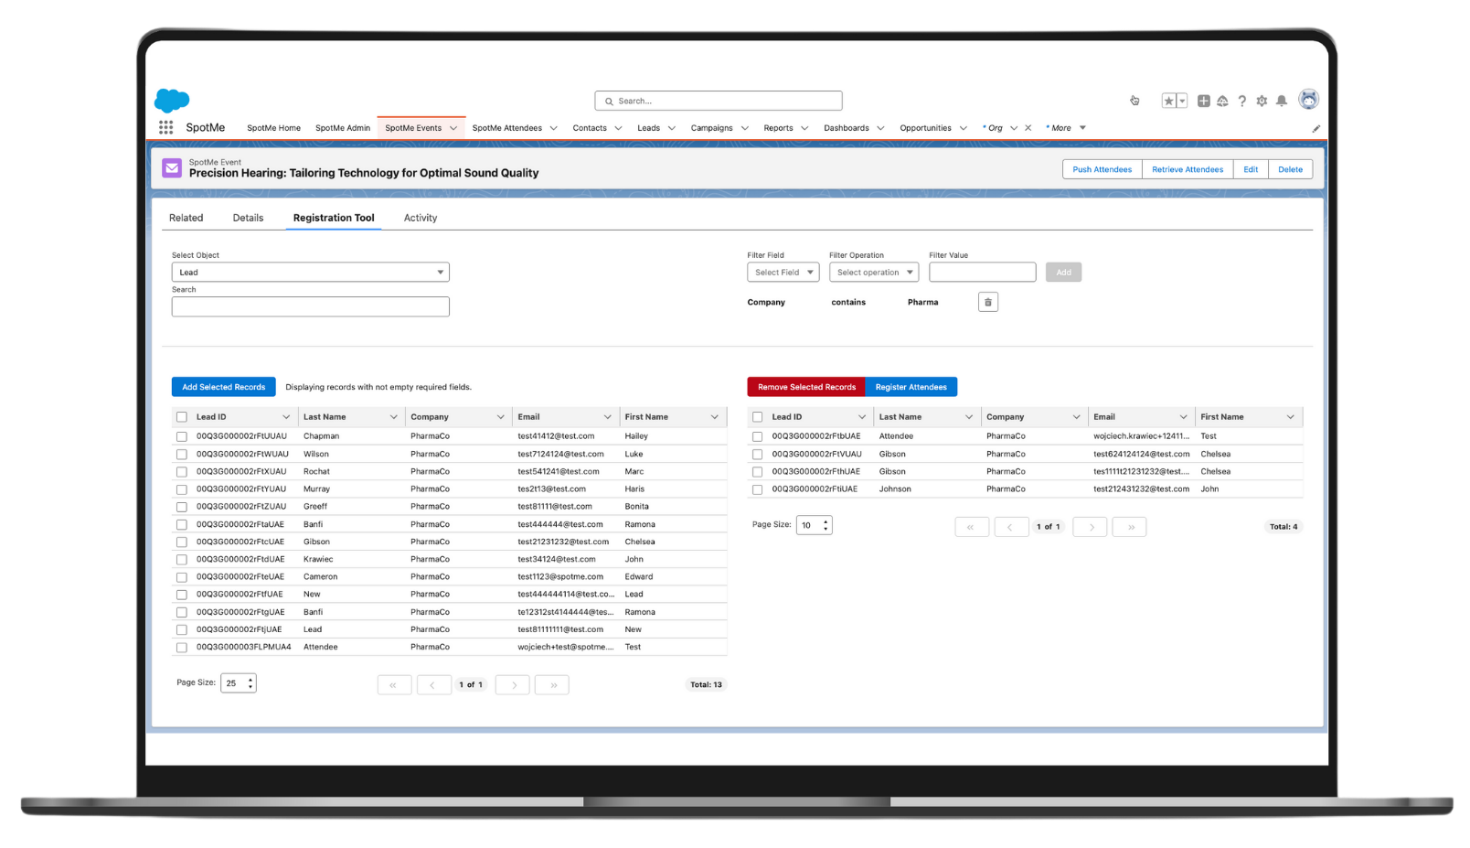Viewport: 1470px width, 848px height.
Task: Check the row checkbox for lead Chapman
Action: 181,436
